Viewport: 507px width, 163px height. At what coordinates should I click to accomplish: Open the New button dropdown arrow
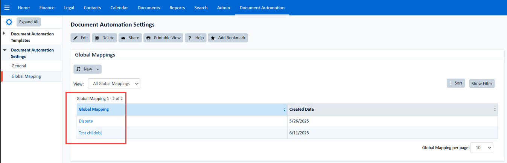98,69
